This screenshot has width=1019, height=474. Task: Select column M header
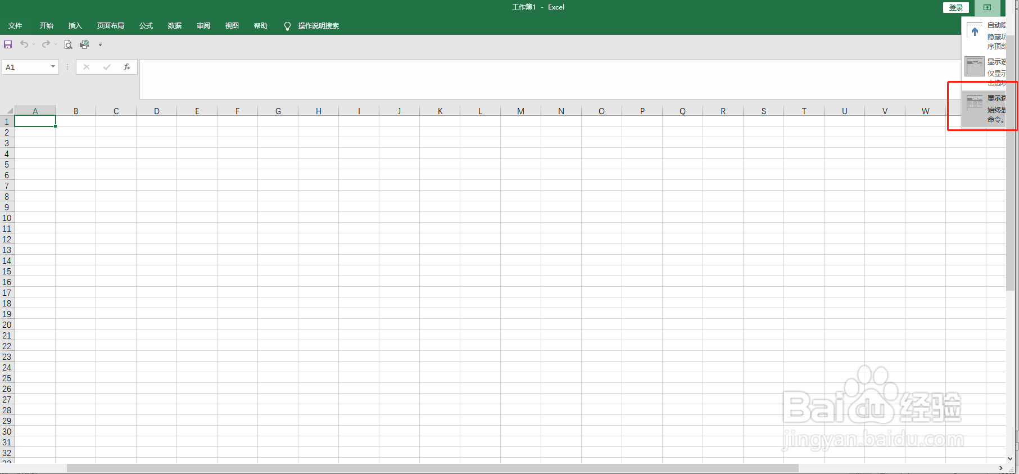point(521,111)
